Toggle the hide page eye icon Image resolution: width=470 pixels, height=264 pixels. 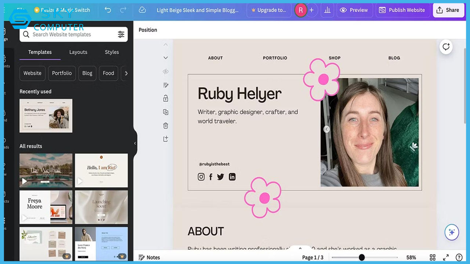click(166, 71)
